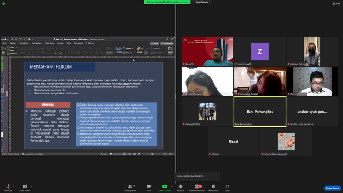This screenshot has height=193, width=343.
Task: Insert a Text Box
Action: (x=128, y=53)
